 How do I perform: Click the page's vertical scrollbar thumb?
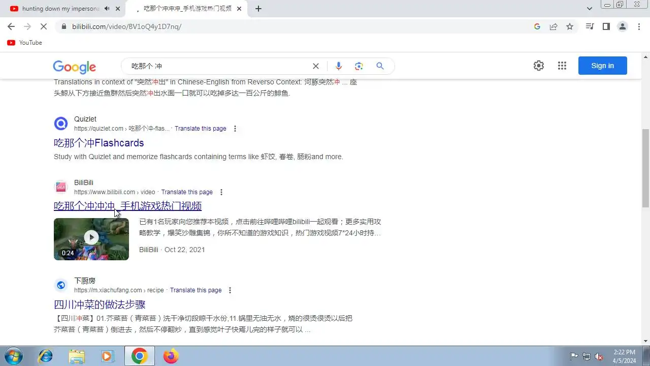[645, 168]
